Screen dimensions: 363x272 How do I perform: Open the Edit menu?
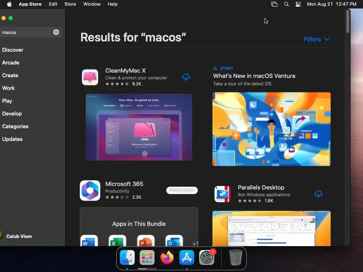point(53,4)
